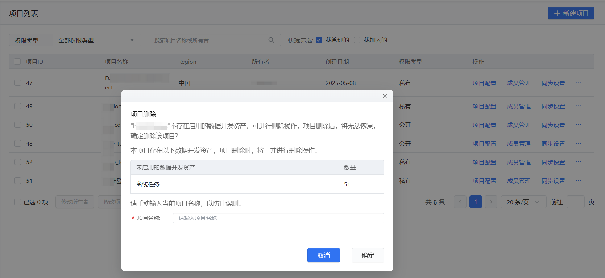The image size is (605, 278).
Task: Open 项目配置 for project 49
Action: [484, 106]
